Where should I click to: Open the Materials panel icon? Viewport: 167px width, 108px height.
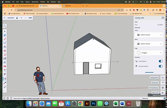pyautogui.click(x=162, y=93)
